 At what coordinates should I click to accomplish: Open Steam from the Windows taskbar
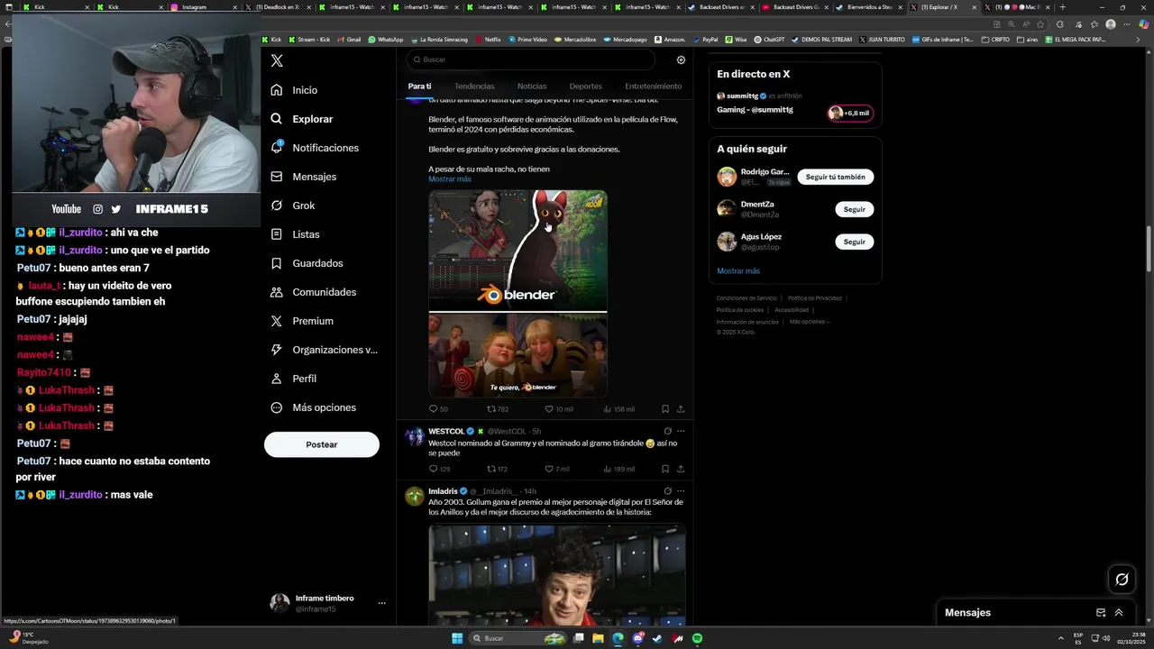pyautogui.click(x=657, y=638)
